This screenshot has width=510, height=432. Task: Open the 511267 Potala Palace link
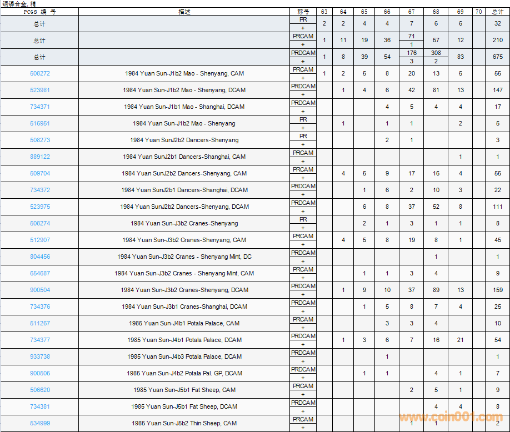pyautogui.click(x=39, y=323)
